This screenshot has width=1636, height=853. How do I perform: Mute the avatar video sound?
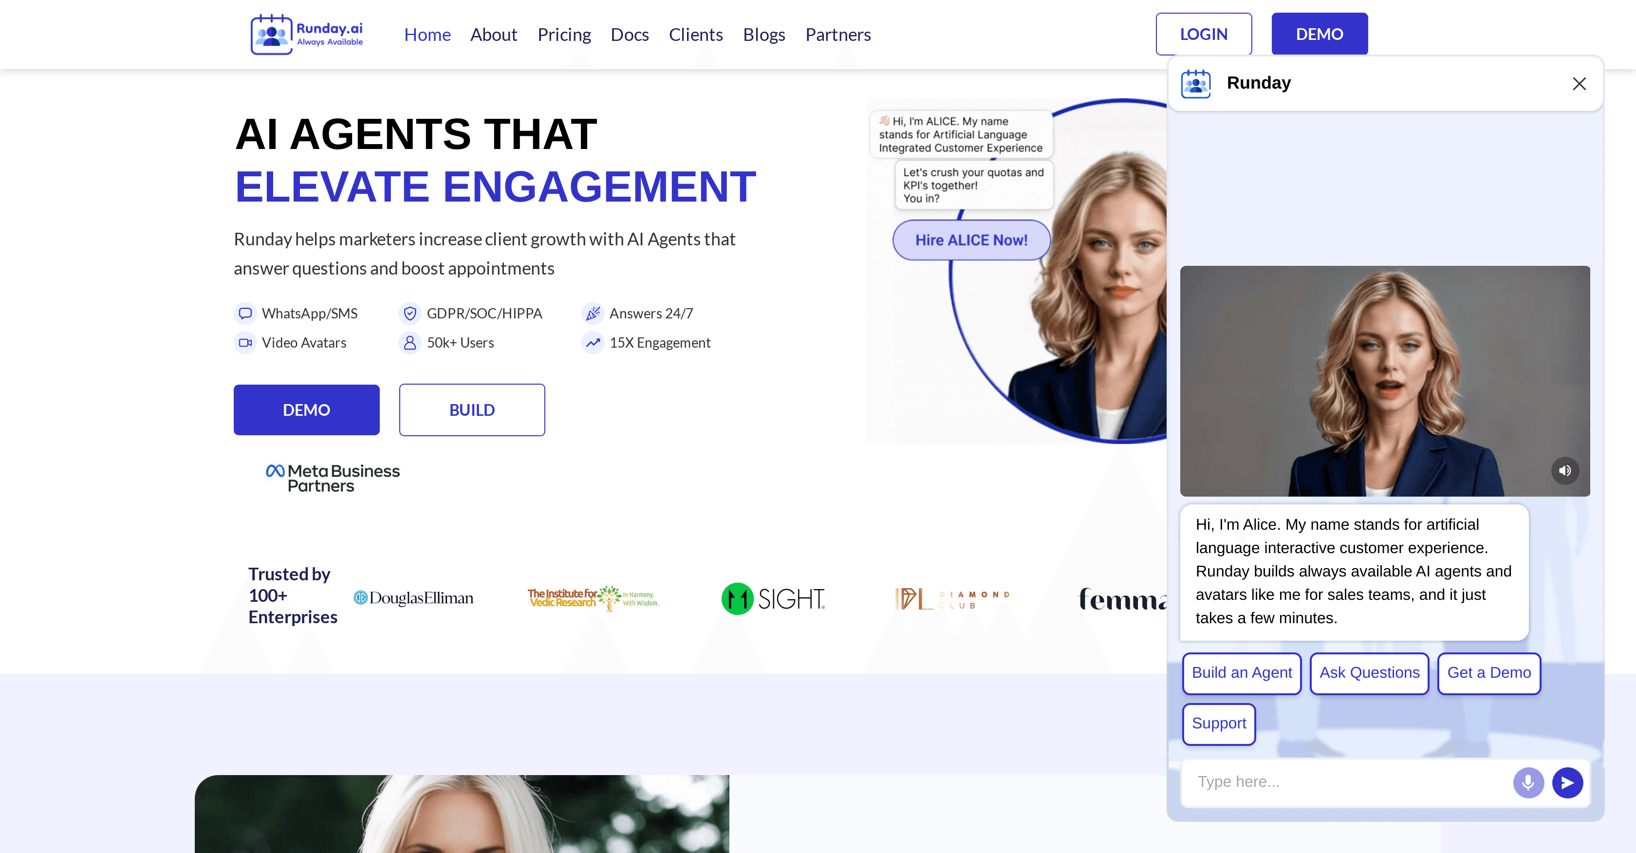1564,471
